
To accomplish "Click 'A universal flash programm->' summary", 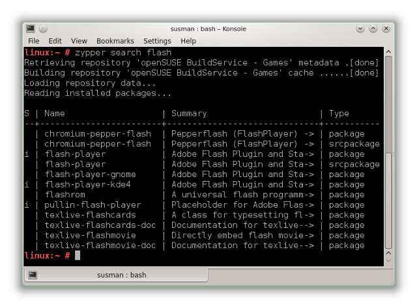I will click(x=242, y=195).
